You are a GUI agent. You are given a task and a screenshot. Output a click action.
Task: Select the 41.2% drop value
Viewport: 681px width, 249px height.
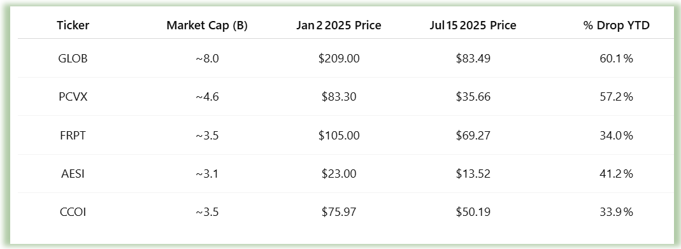coord(616,174)
